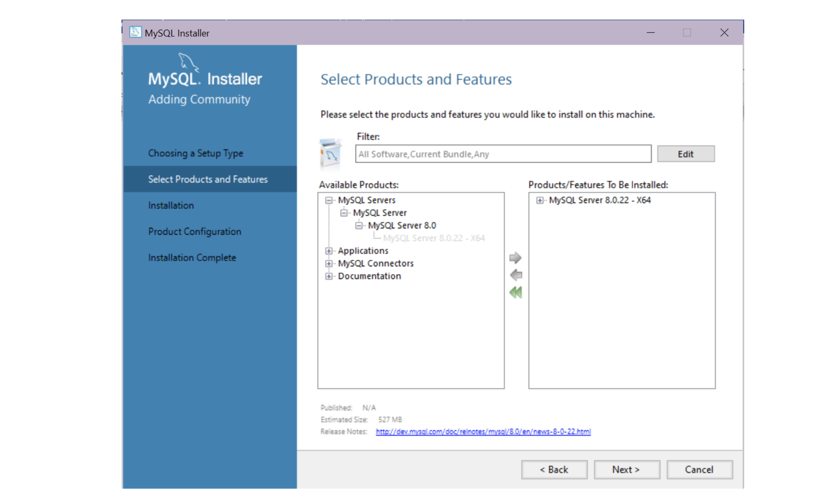The image size is (839, 500).
Task: Select the greyed MySQL Server 8.0.22 - X64 item
Action: pos(434,238)
